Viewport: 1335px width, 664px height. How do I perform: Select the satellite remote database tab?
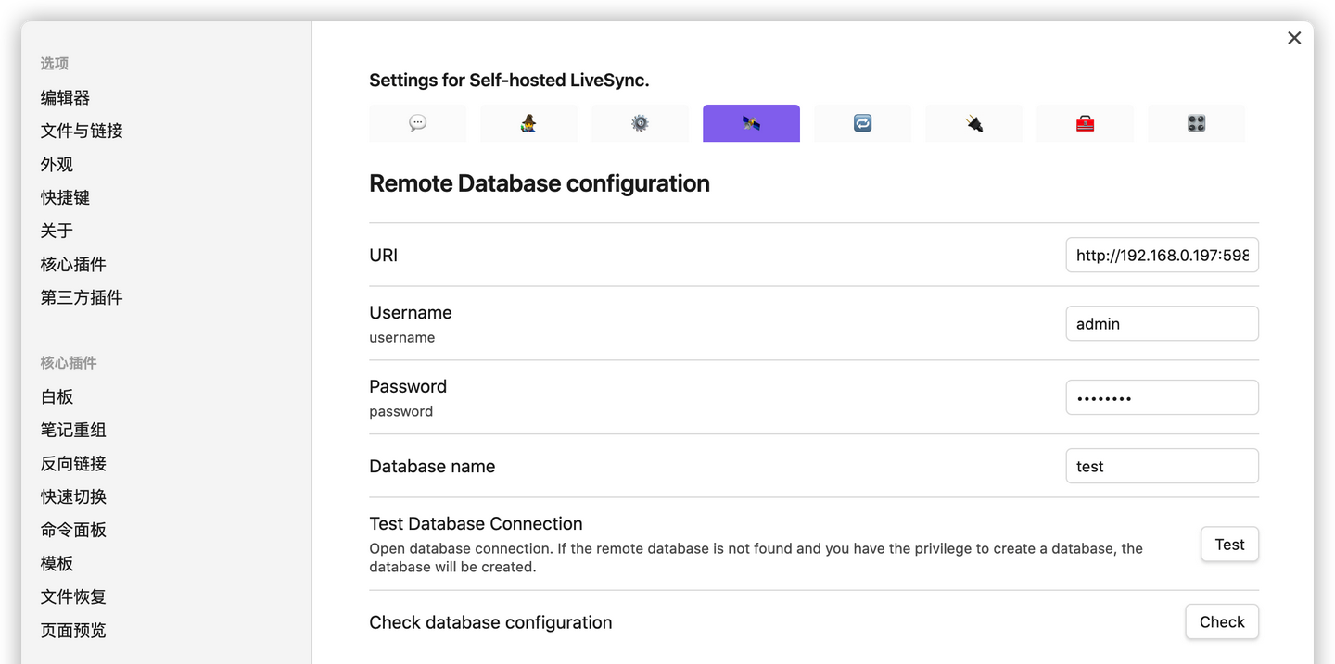click(x=751, y=123)
